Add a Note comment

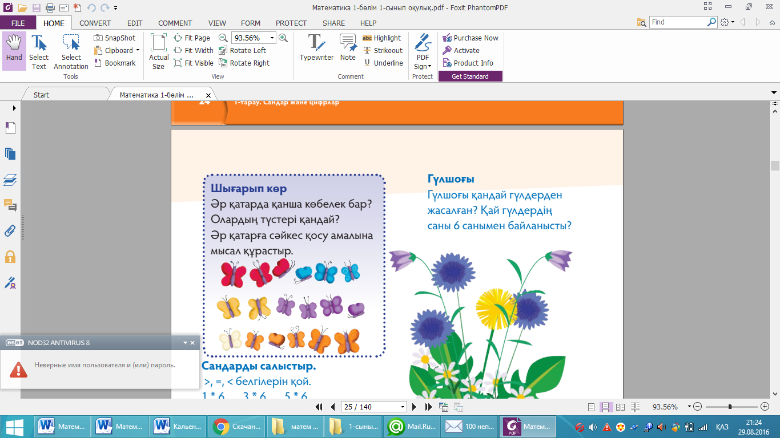click(348, 48)
